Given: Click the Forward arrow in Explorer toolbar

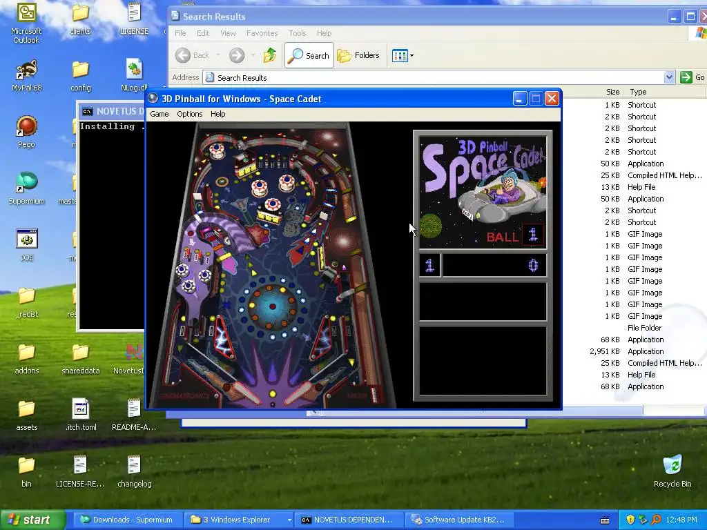Looking at the screenshot, I should pyautogui.click(x=237, y=55).
